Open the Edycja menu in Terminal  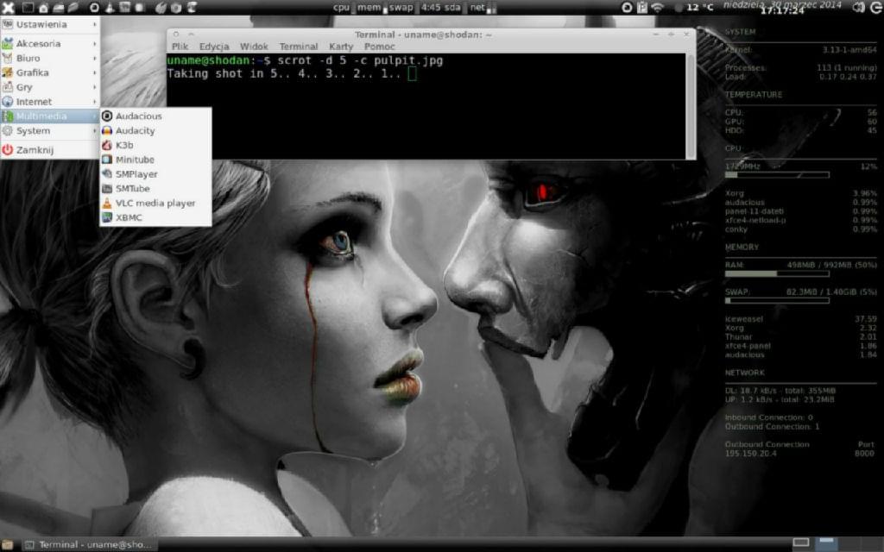(x=214, y=47)
